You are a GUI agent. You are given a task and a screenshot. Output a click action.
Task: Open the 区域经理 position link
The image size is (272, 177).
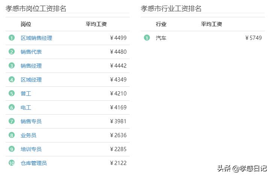[x=31, y=80]
